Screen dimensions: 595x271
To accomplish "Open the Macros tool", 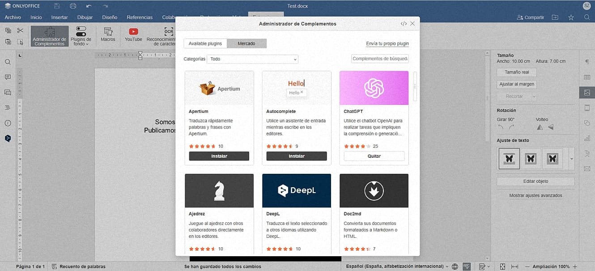I will (x=108, y=34).
